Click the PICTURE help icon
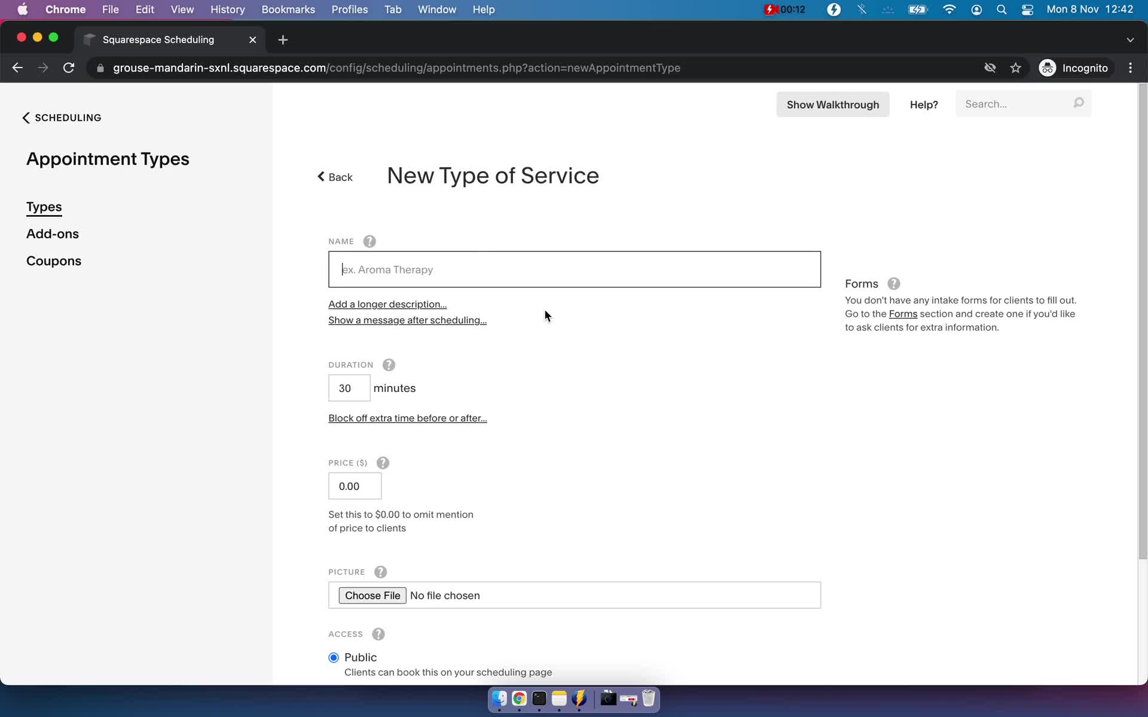The height and width of the screenshot is (717, 1148). tap(380, 571)
